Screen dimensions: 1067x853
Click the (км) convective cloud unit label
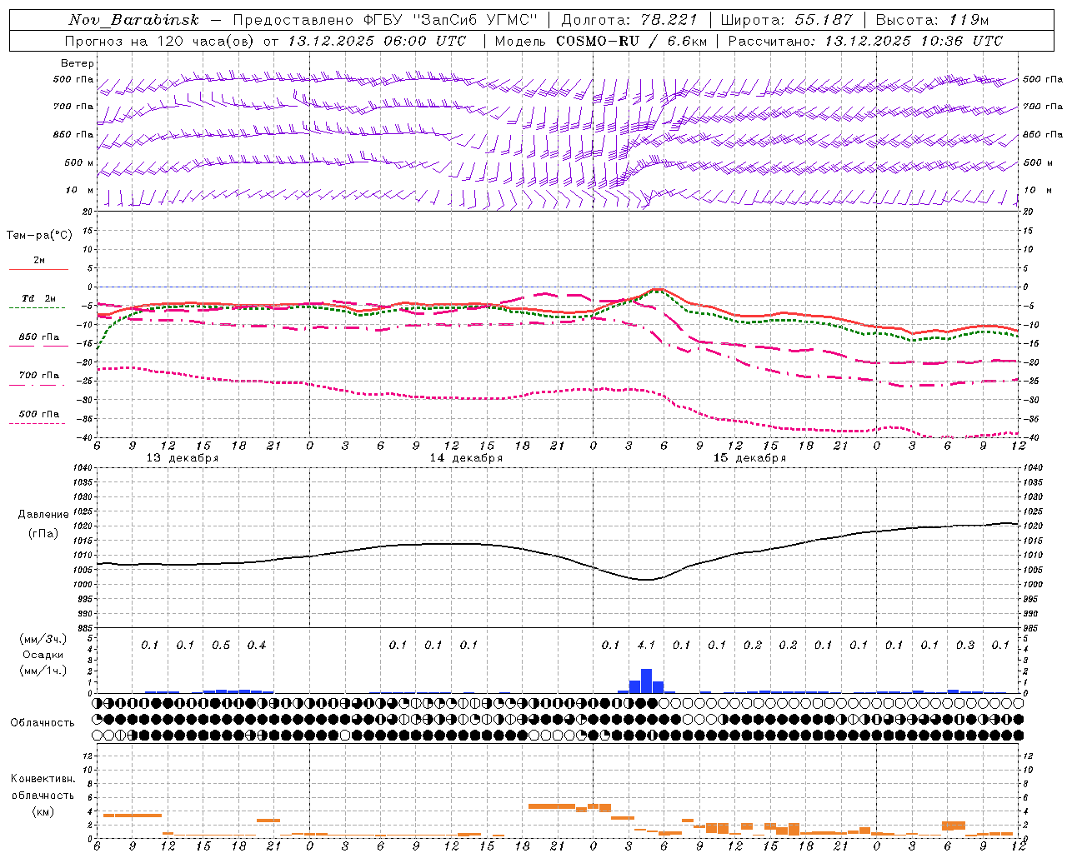pyautogui.click(x=43, y=811)
